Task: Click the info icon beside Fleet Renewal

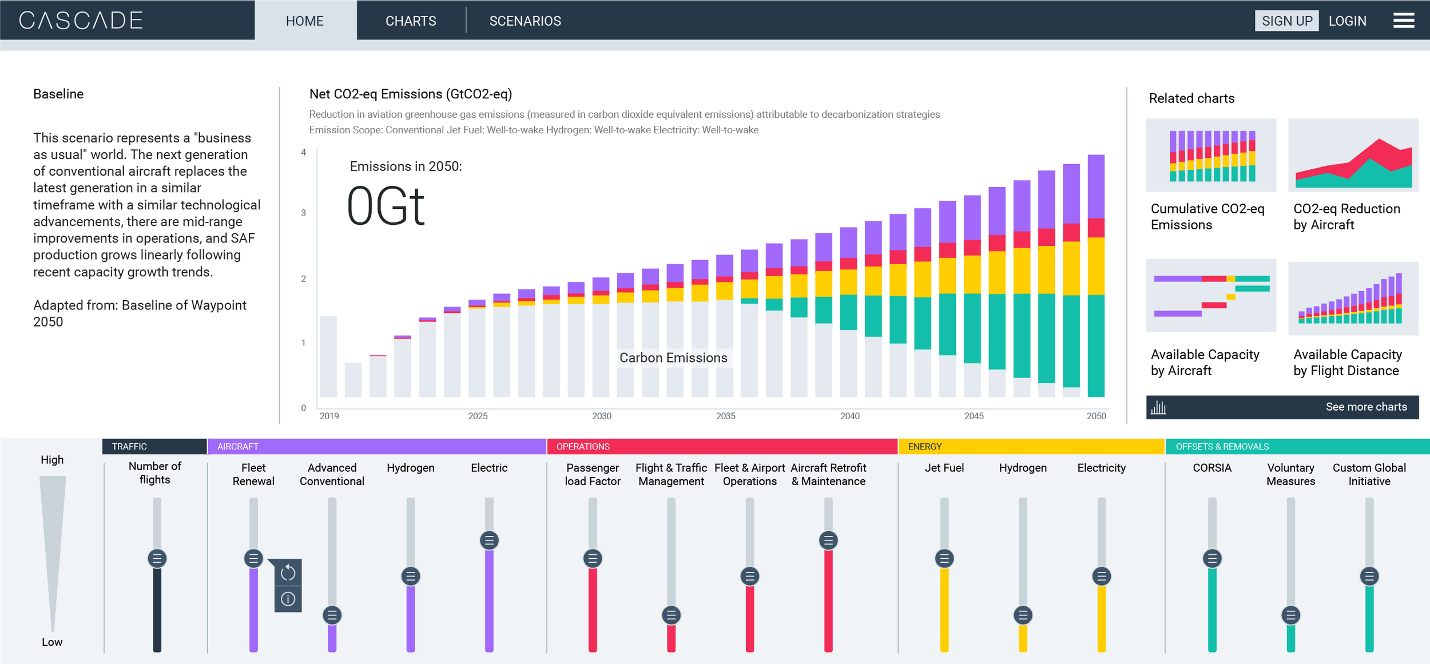Action: click(x=288, y=599)
